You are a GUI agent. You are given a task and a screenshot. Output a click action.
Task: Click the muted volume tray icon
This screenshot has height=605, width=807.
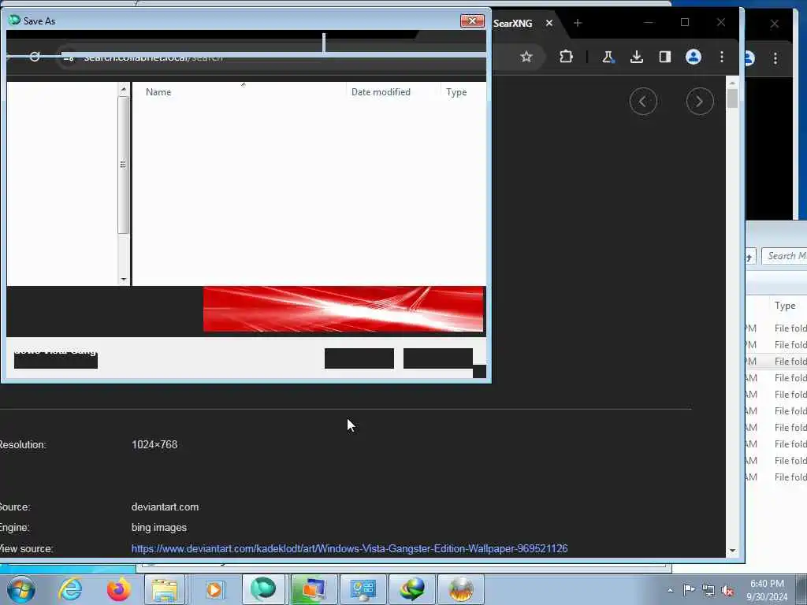(x=727, y=591)
